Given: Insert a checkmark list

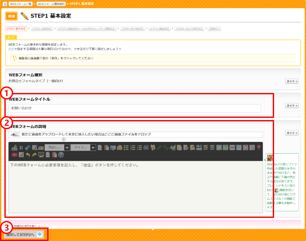Looking at the screenshot, I should click(139, 148).
